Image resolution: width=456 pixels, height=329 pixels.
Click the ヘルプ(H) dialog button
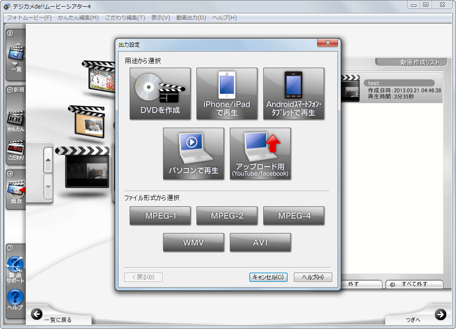[x=313, y=277]
